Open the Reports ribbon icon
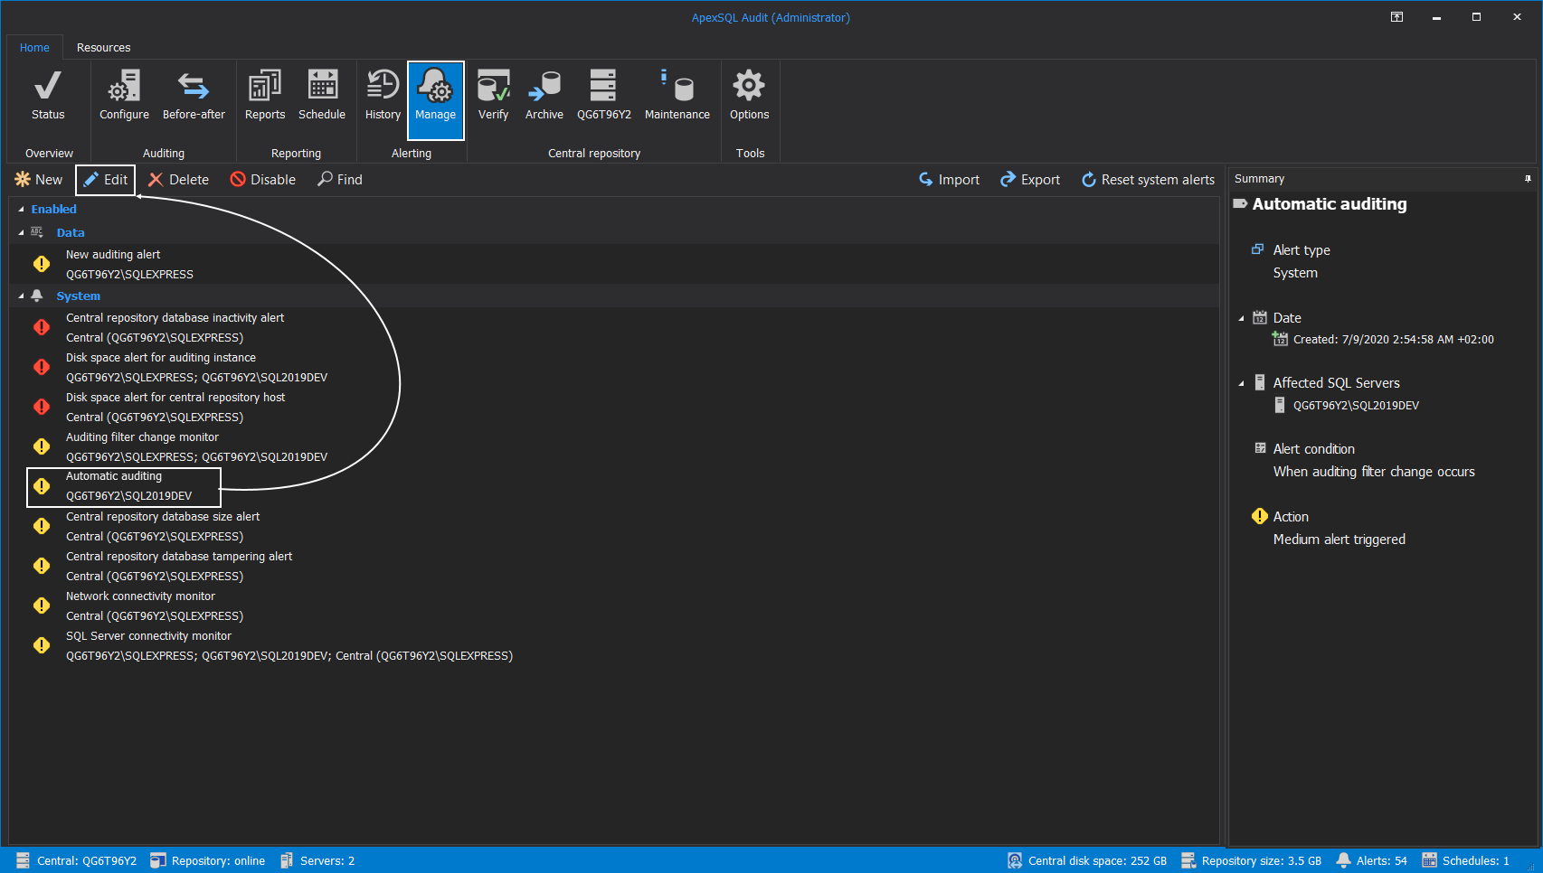 click(265, 96)
